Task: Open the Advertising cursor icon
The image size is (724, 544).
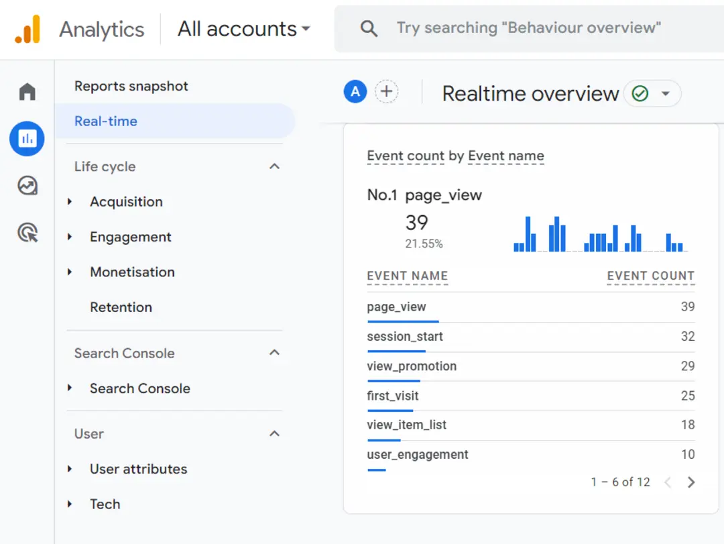Action: point(27,233)
